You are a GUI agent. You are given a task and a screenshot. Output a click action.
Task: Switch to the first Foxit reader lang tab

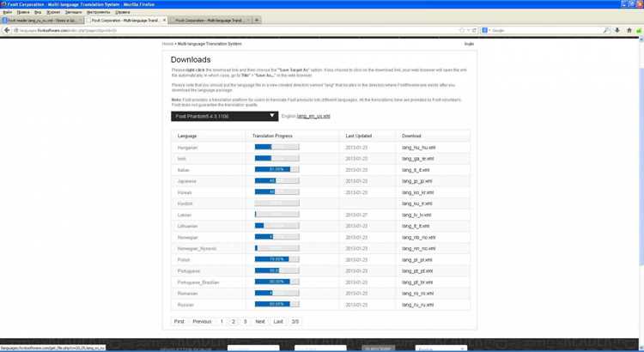point(42,20)
